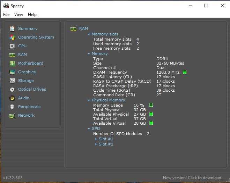Click the Total Physical 32 GB row
The image size is (230, 183).
click(120, 110)
